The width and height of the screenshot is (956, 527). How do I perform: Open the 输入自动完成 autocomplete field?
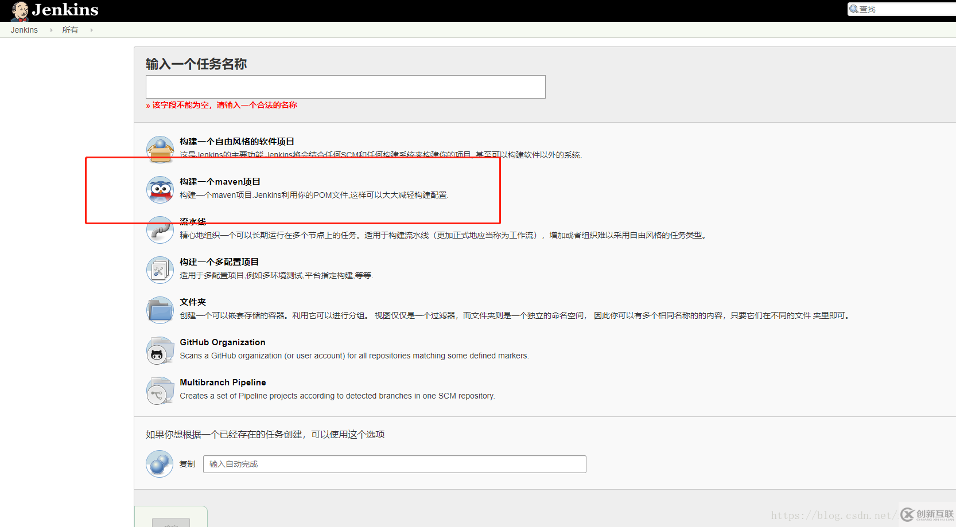tap(394, 464)
